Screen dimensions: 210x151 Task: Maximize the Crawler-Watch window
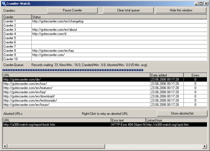201,3
